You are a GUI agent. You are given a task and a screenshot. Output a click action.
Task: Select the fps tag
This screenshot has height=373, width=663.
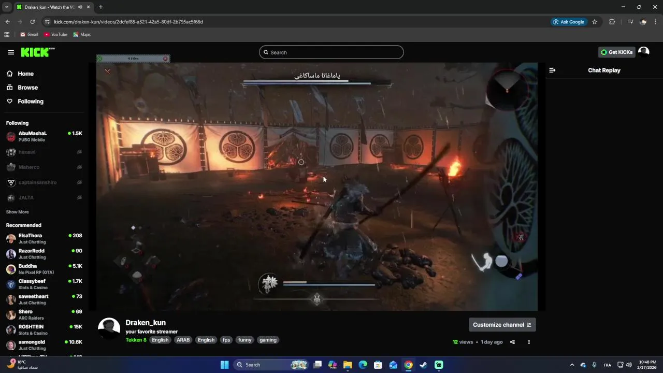pos(226,340)
